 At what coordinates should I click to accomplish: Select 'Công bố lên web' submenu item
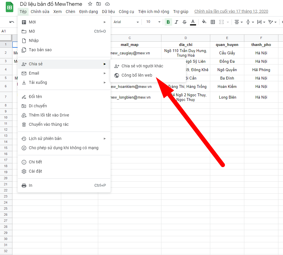point(137,75)
